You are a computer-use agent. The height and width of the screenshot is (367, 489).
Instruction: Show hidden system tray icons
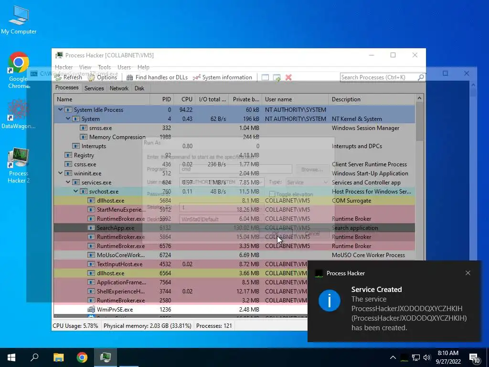click(393, 357)
